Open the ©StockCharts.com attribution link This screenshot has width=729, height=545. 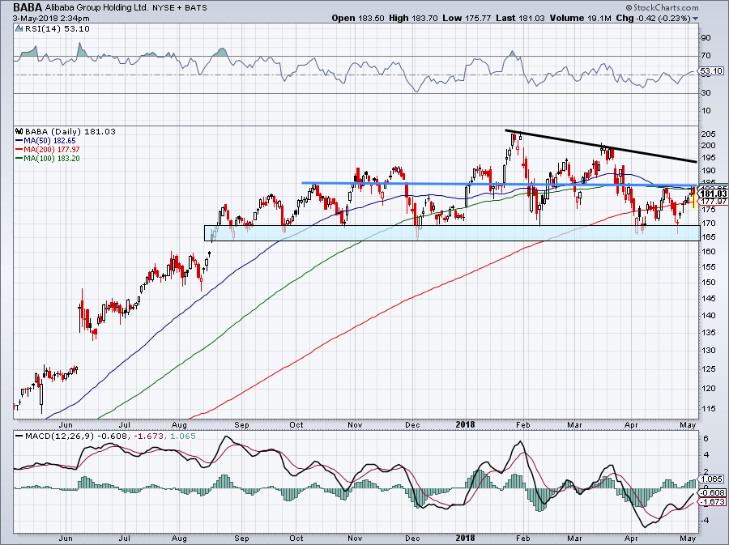click(x=662, y=7)
